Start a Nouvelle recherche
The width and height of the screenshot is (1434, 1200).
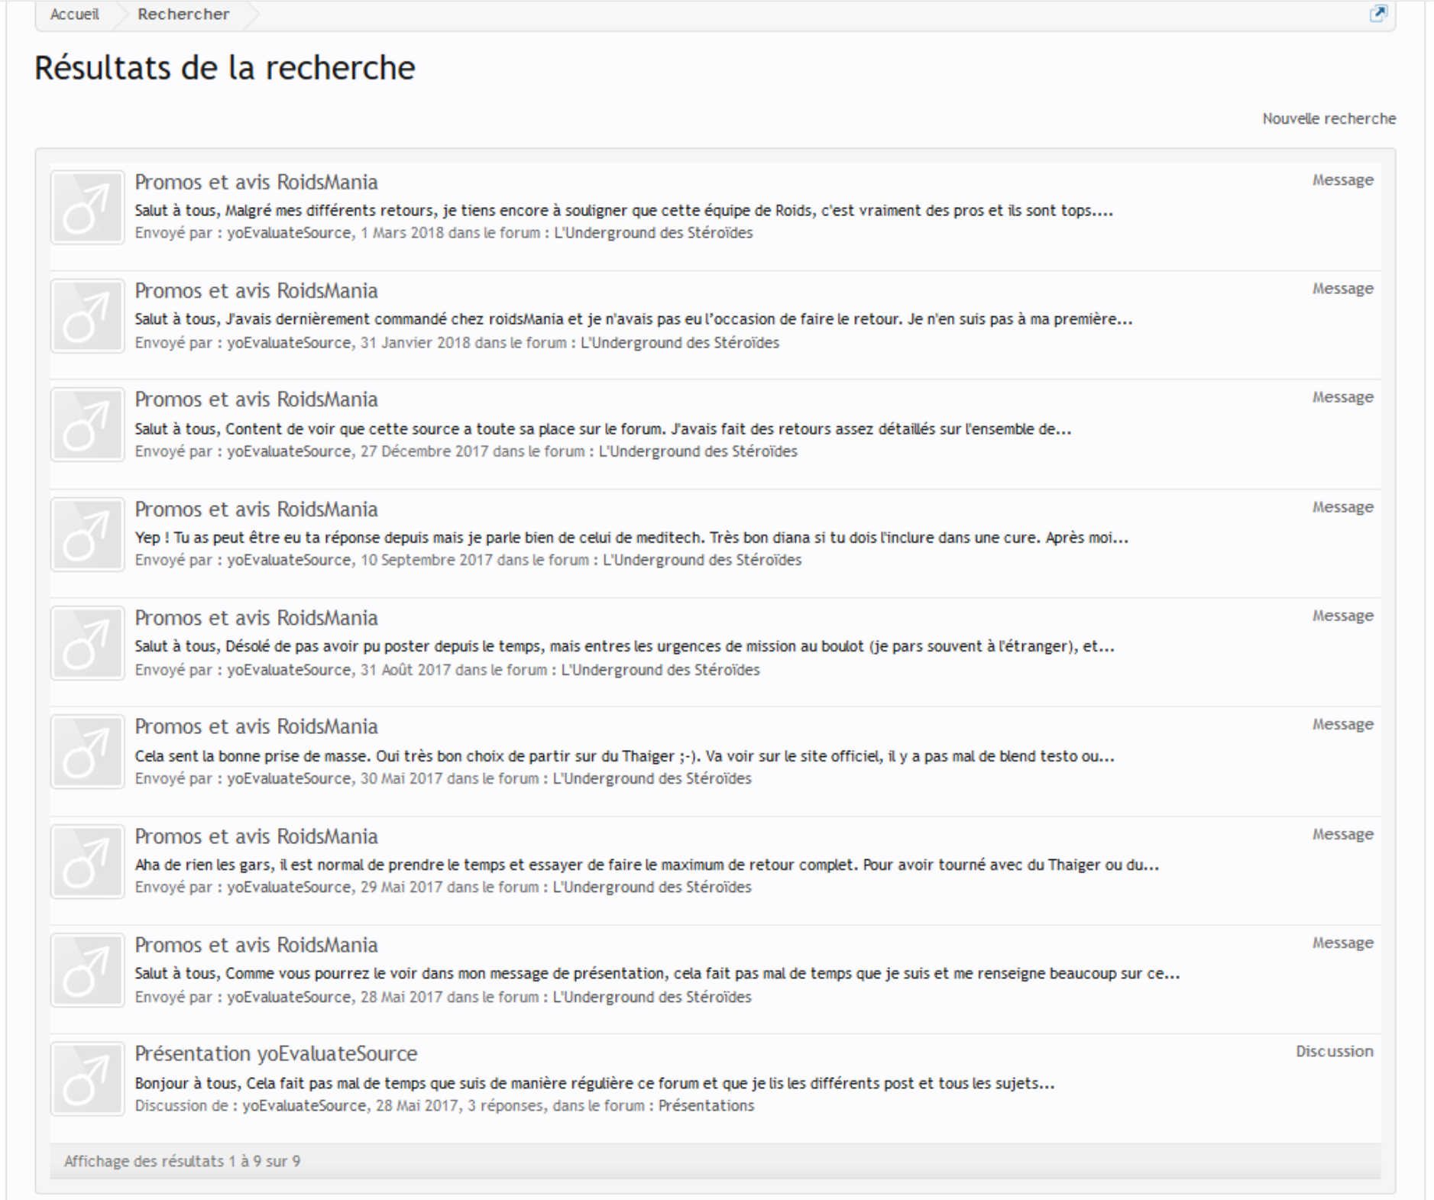1328,118
